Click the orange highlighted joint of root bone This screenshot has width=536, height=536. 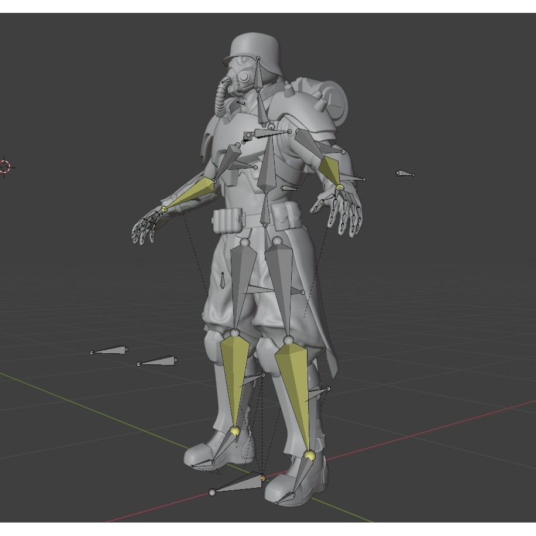262,478
